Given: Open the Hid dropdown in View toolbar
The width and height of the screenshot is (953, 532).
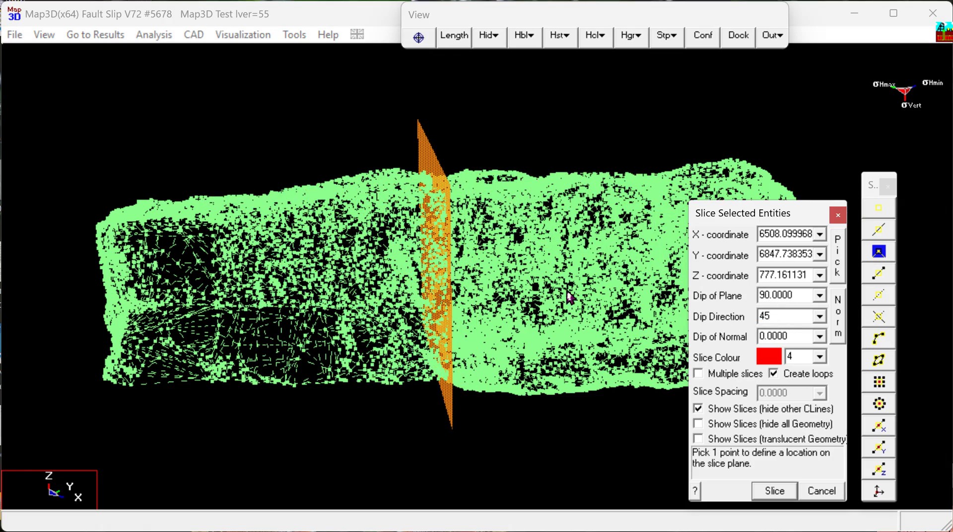Looking at the screenshot, I should [x=489, y=36].
